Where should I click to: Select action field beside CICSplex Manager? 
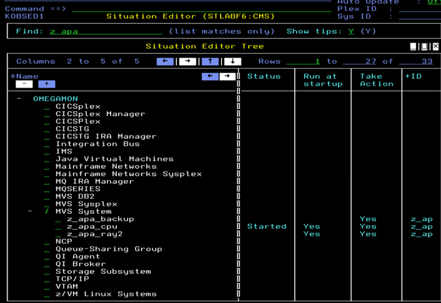(x=47, y=114)
